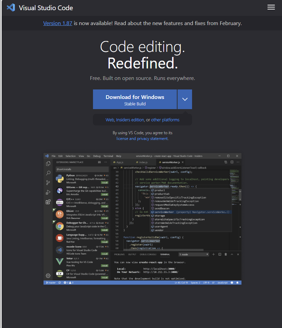Switch to the Debug Console panel tab
282x328 pixels.
[148, 254]
